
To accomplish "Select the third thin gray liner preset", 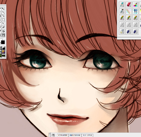I will [136, 25].
